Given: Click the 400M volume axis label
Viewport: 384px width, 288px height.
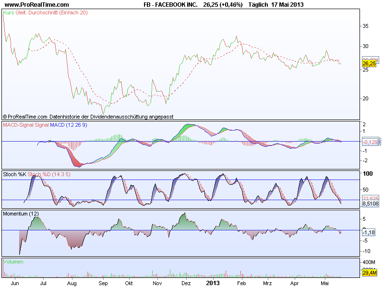Looking at the screenshot, I should click(369, 262).
